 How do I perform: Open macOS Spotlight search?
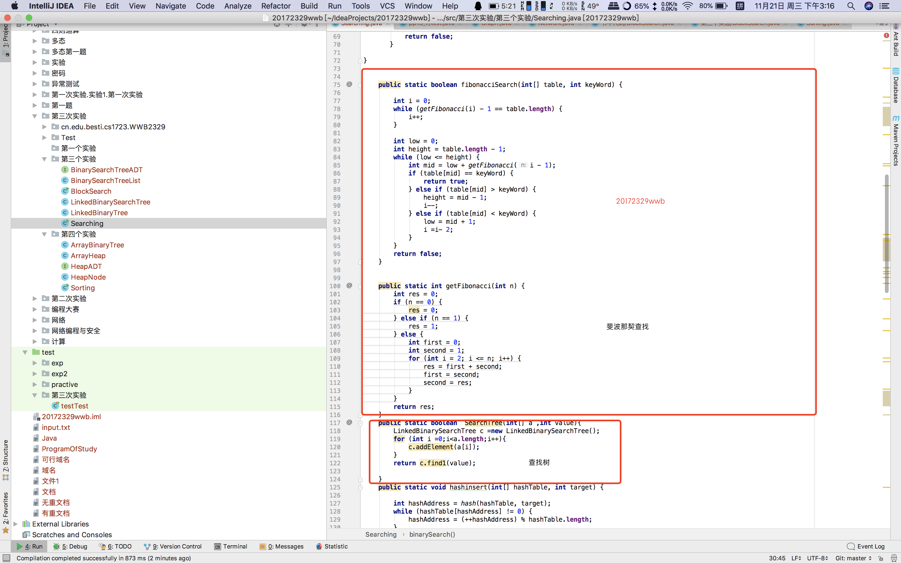pos(851,6)
